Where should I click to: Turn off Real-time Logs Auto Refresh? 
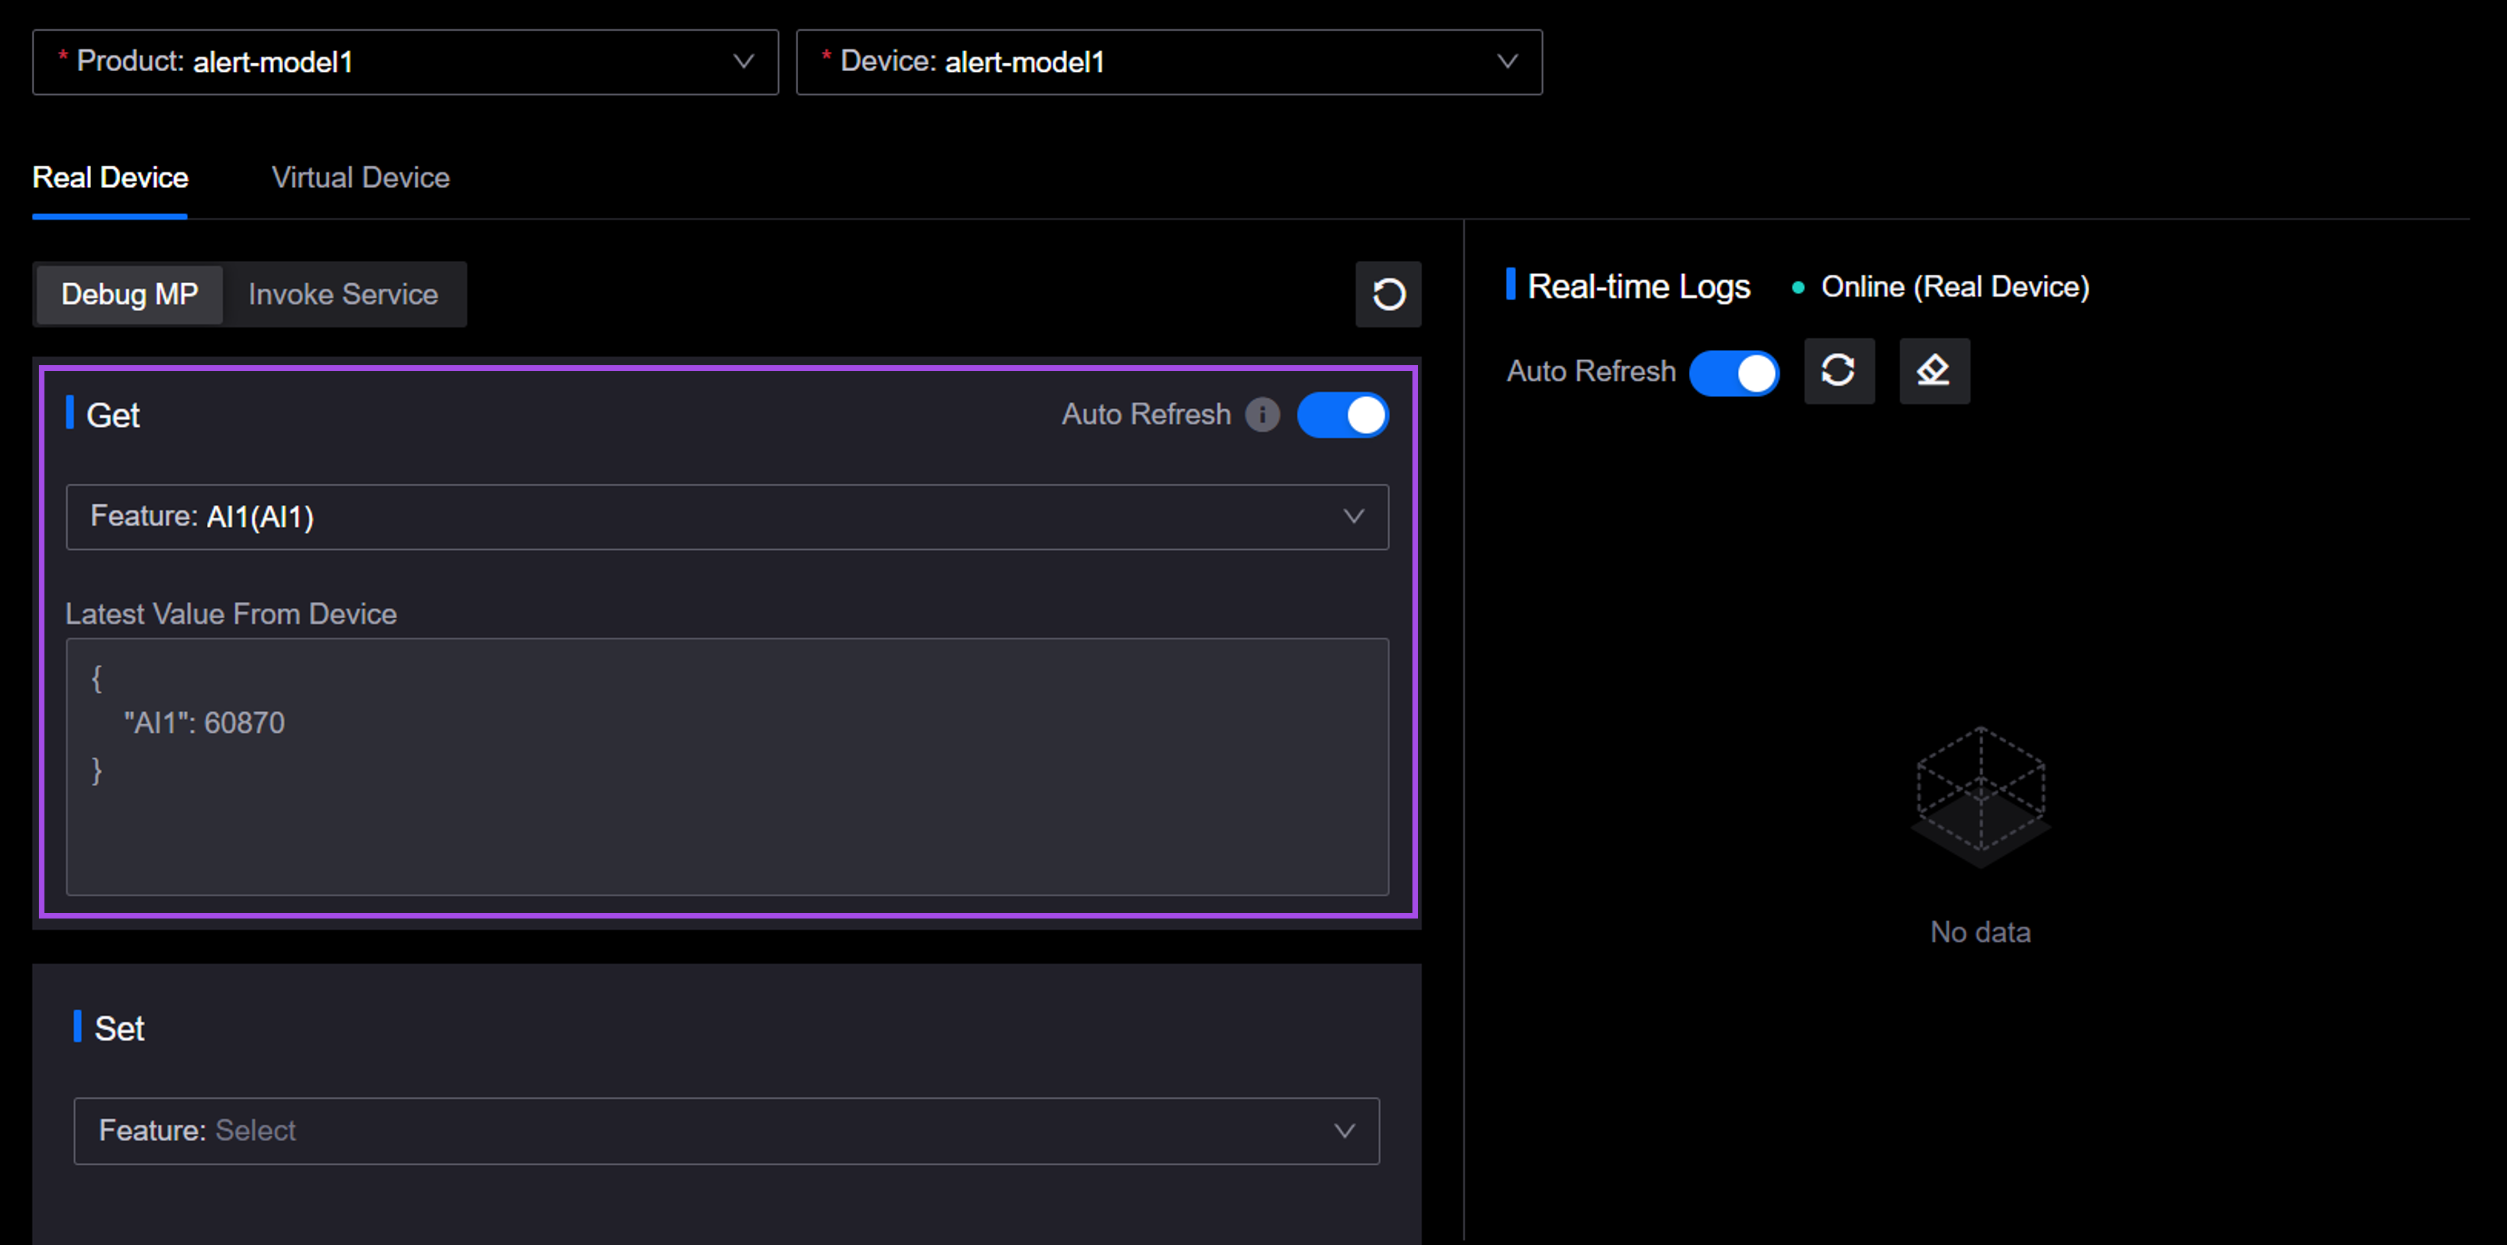(x=1733, y=373)
